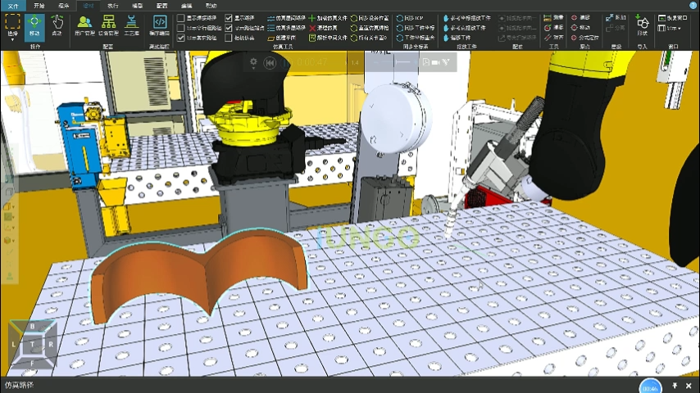This screenshot has height=393, width=700.
Task: Select the 移动 (Move) tool
Action: (x=34, y=26)
